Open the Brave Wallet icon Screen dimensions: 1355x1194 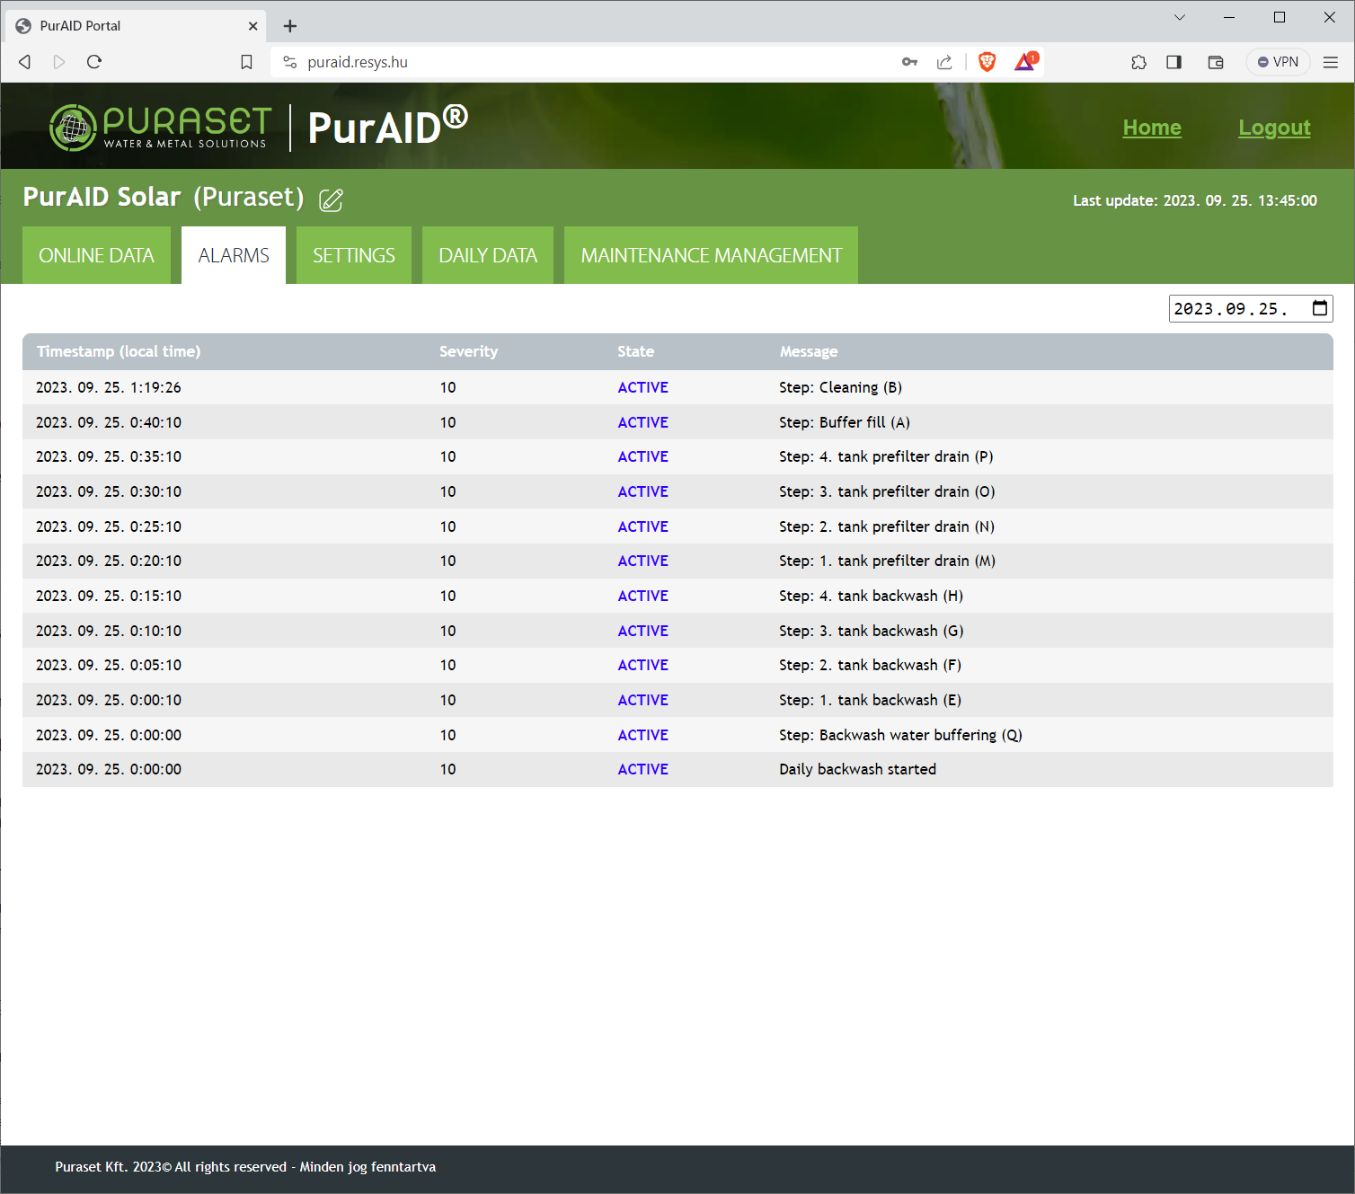(1216, 62)
